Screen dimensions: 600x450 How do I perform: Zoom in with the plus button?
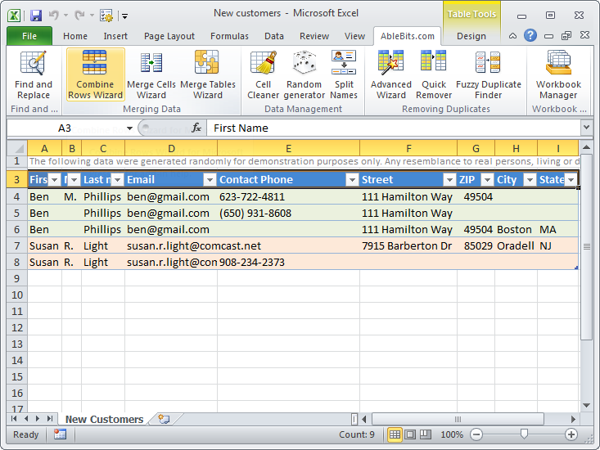point(571,434)
